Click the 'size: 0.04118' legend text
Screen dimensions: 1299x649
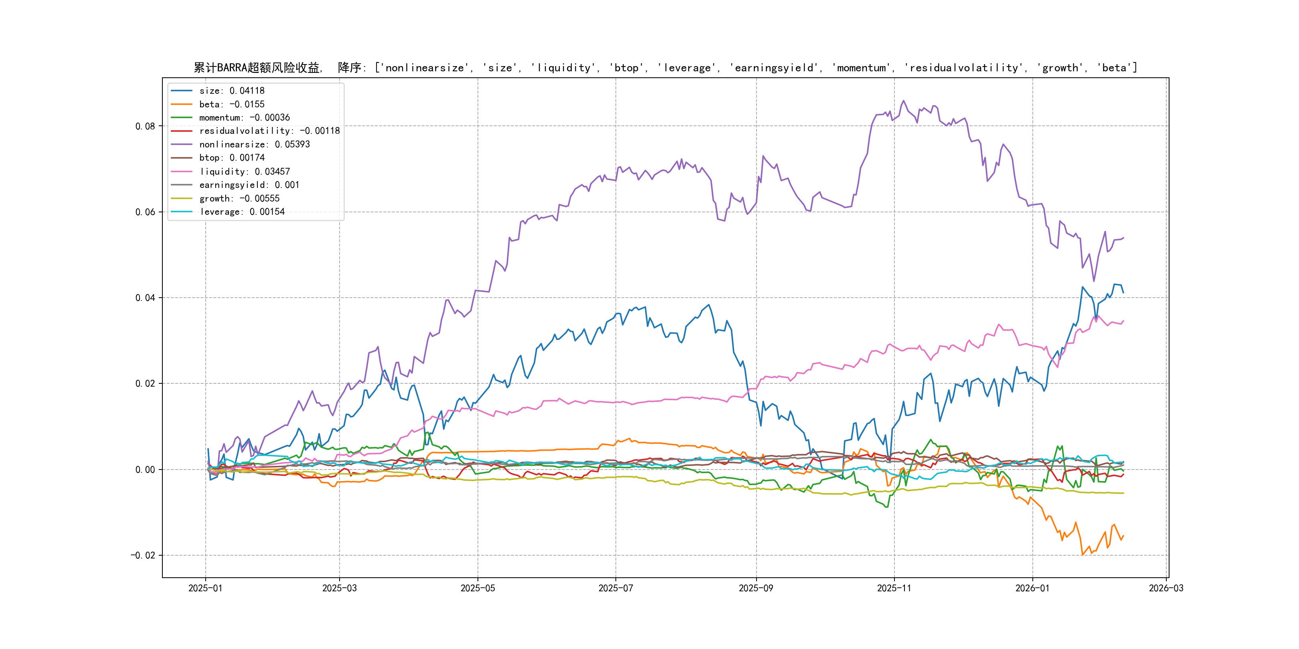pos(231,91)
